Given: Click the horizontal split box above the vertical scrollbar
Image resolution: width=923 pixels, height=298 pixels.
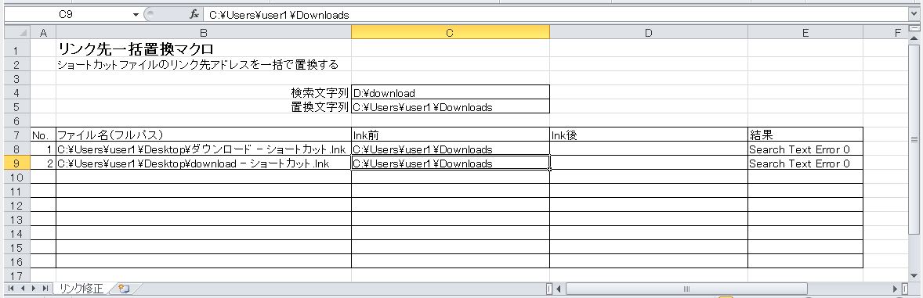Looking at the screenshot, I should click(914, 27).
